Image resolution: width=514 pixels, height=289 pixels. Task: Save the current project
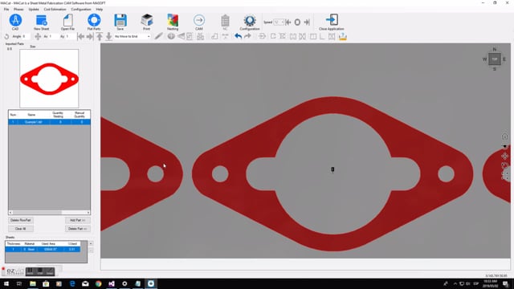[120, 22]
